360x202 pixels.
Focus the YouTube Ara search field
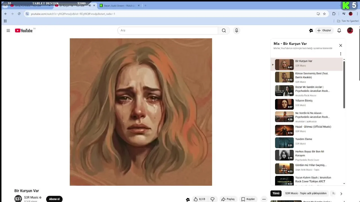[x=168, y=31]
